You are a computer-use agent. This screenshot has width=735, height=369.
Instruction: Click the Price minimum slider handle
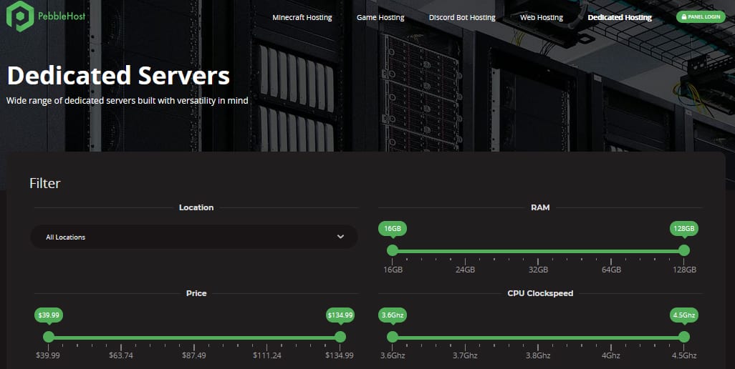click(48, 337)
